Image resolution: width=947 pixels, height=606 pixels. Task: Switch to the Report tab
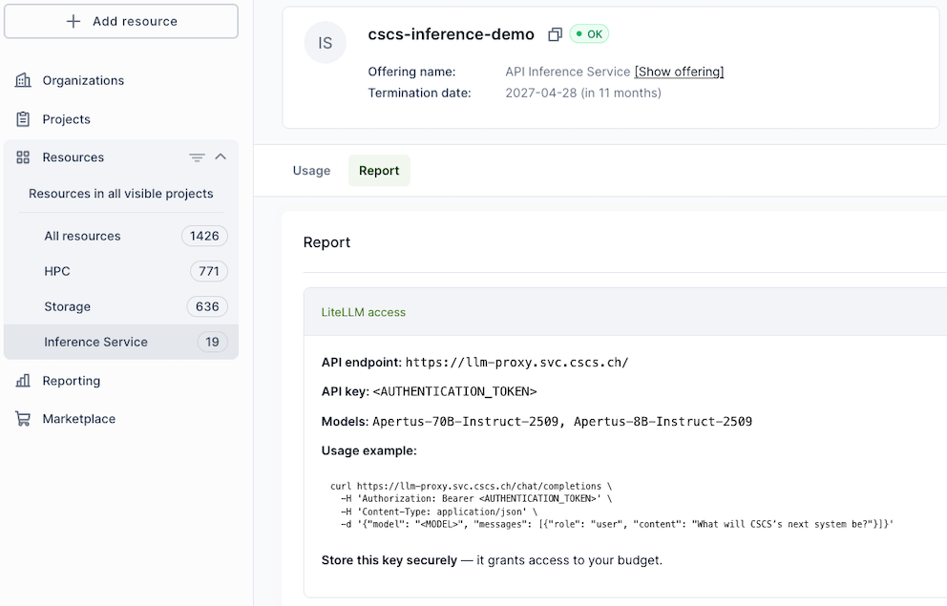[x=379, y=171]
